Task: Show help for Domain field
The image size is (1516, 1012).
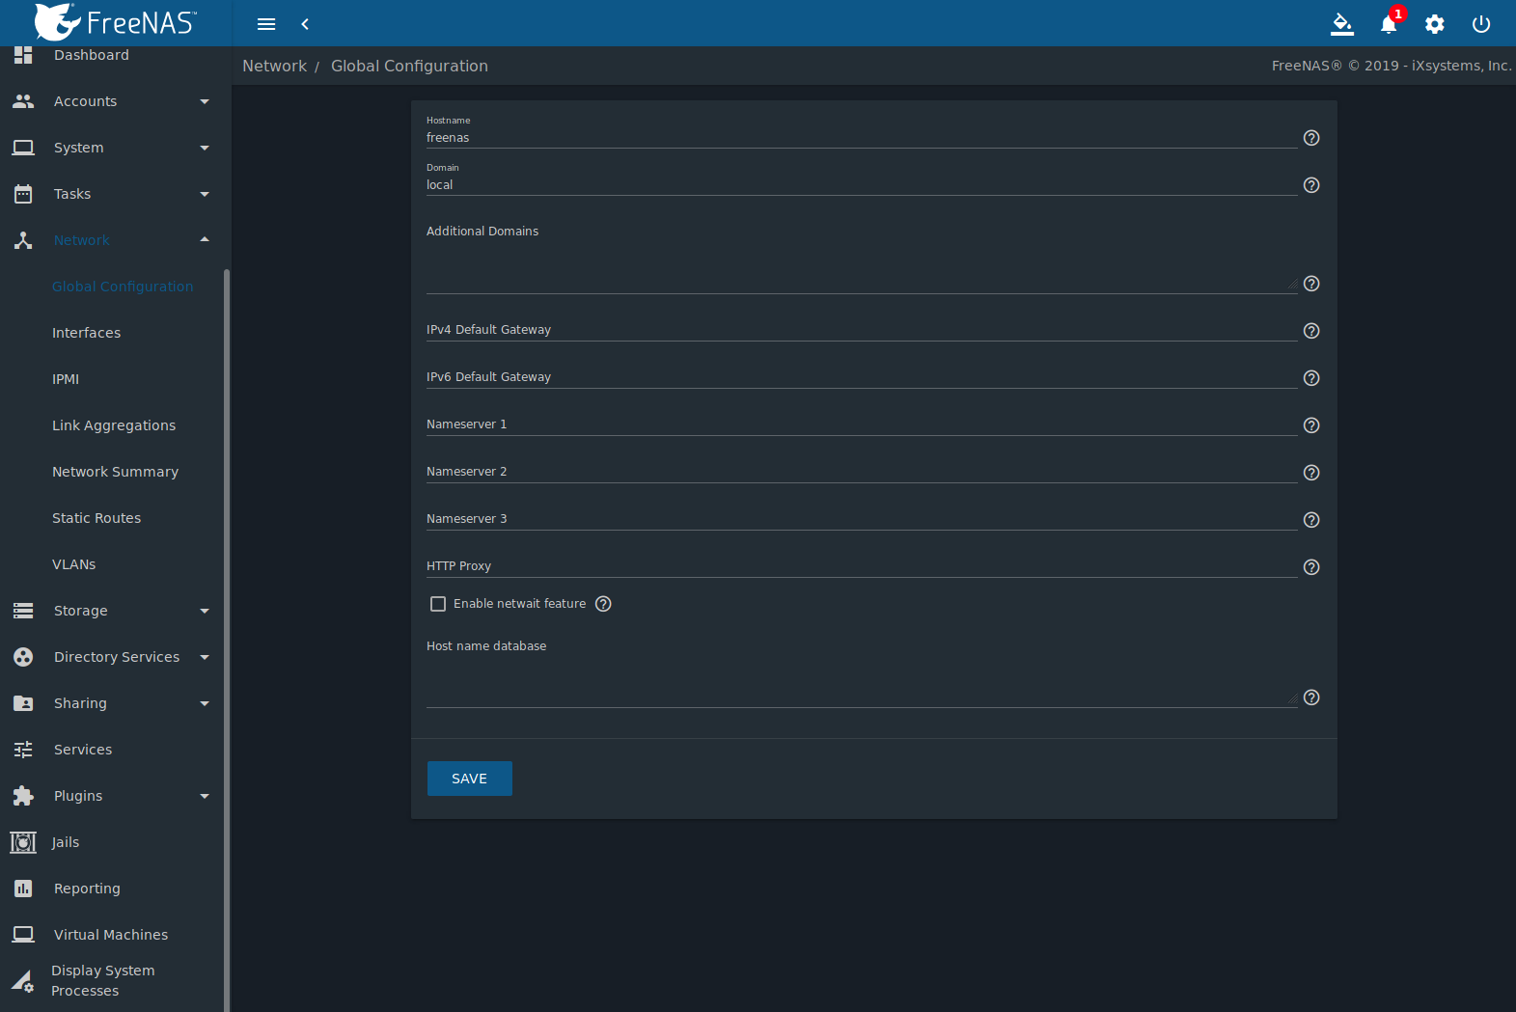Action: (1311, 185)
